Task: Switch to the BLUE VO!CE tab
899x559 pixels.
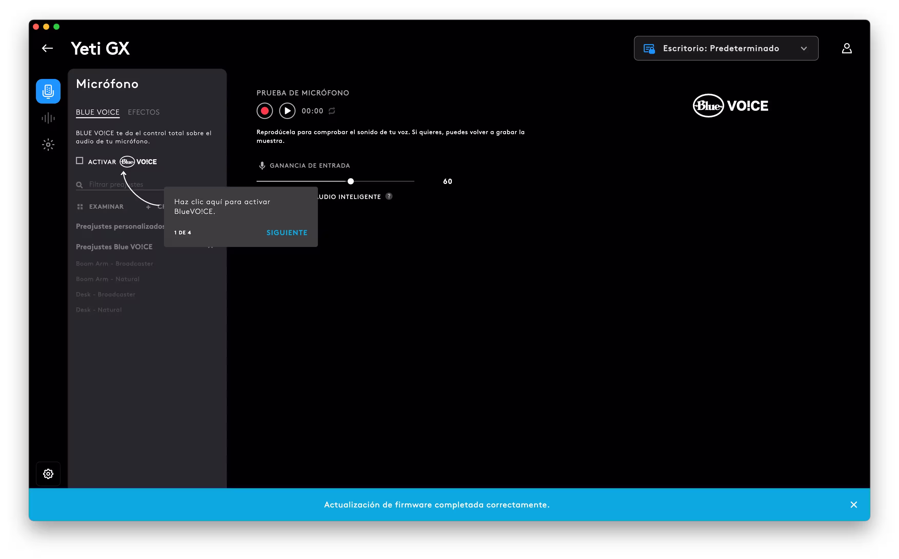Action: click(x=98, y=112)
